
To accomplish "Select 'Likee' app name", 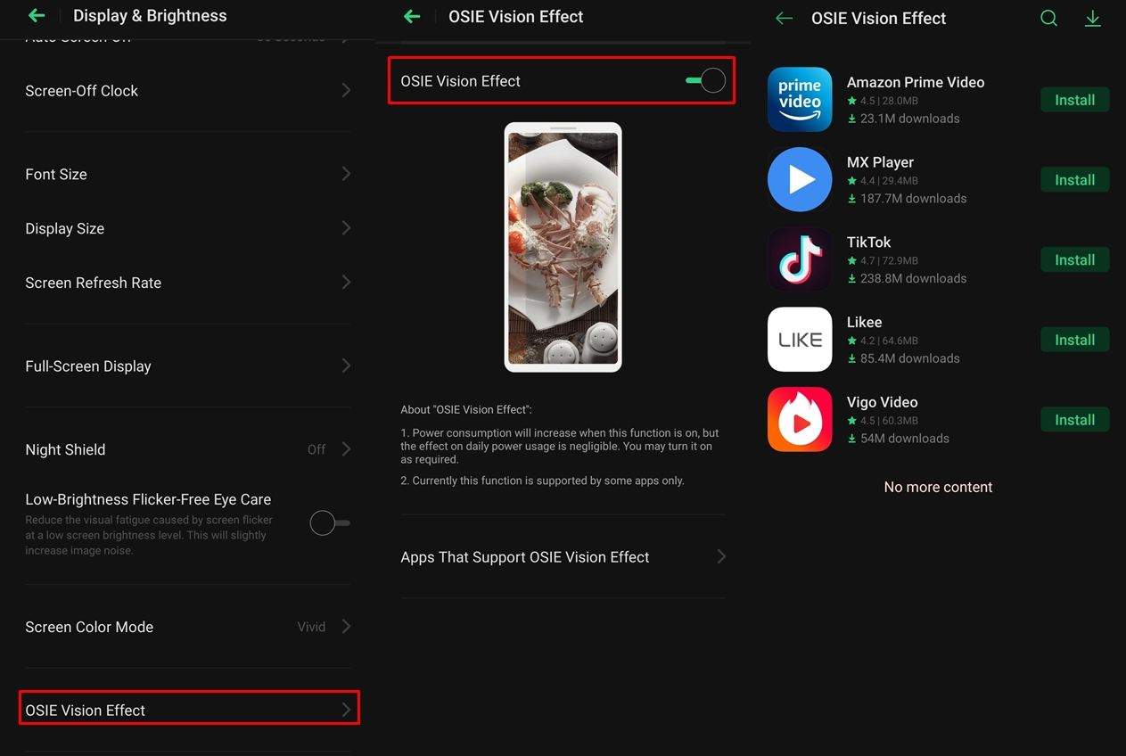I will point(864,322).
